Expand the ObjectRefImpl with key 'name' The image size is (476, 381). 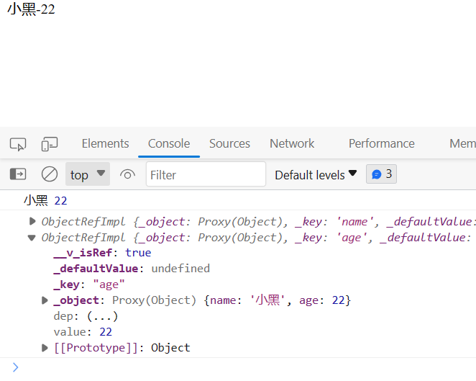32,221
